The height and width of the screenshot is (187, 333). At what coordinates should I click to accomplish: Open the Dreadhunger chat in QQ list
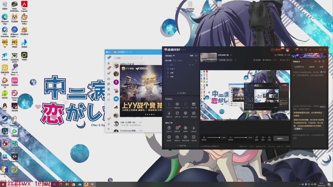[x=128, y=131]
